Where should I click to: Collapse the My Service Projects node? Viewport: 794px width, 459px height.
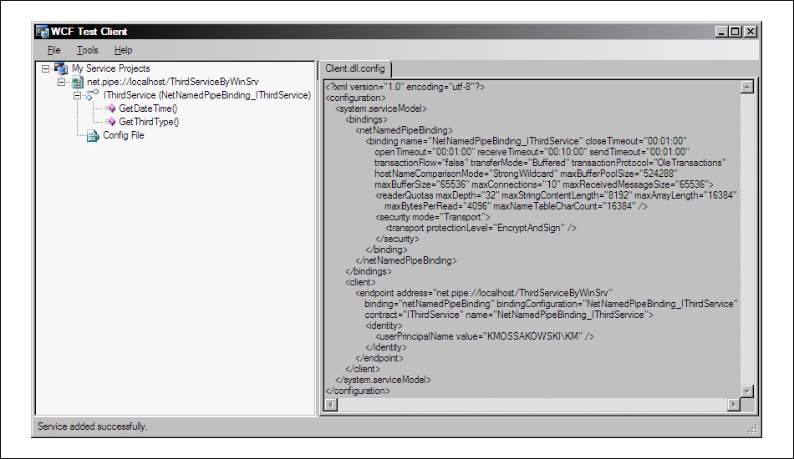click(46, 68)
